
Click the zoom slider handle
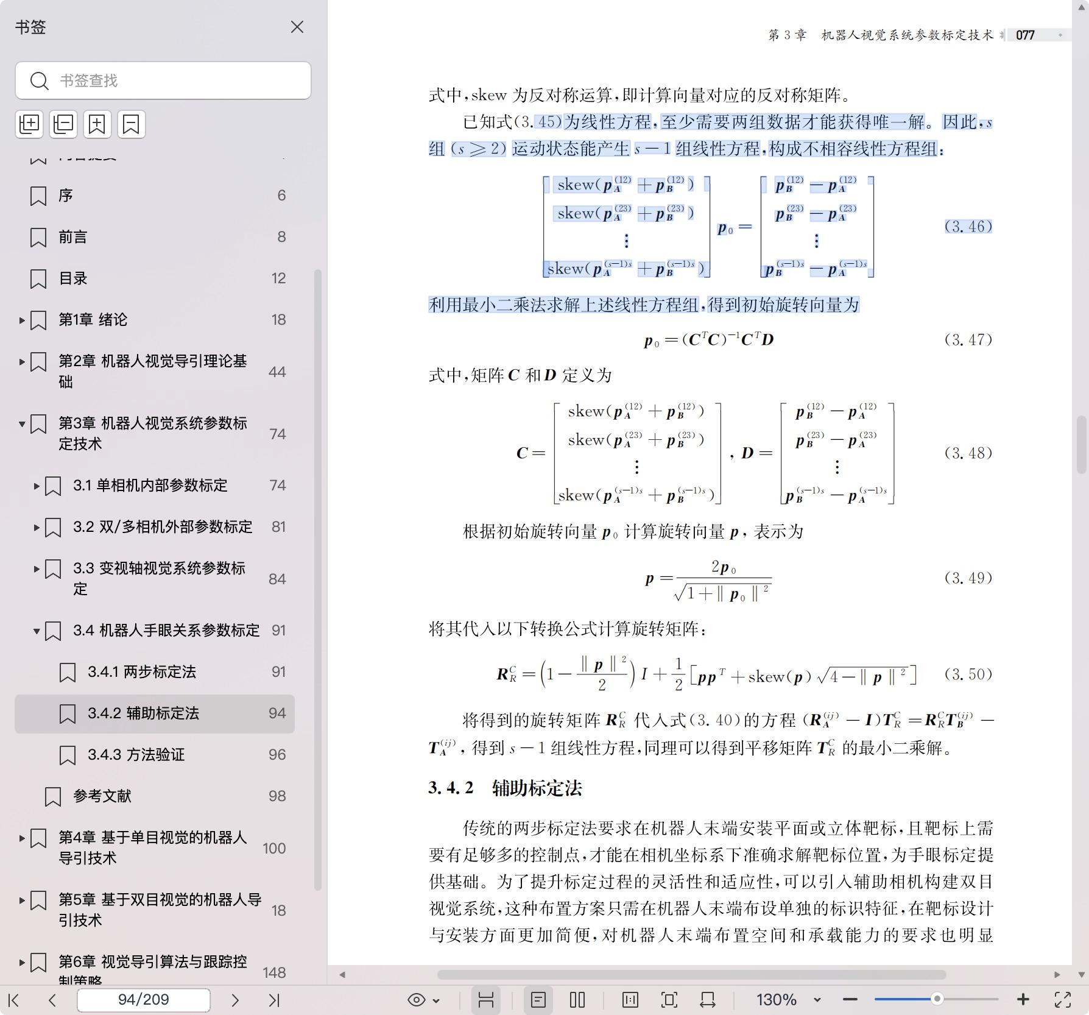(x=937, y=999)
